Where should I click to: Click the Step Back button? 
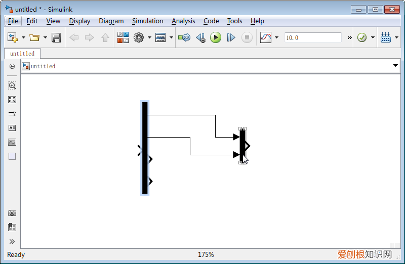pyautogui.click(x=200, y=37)
